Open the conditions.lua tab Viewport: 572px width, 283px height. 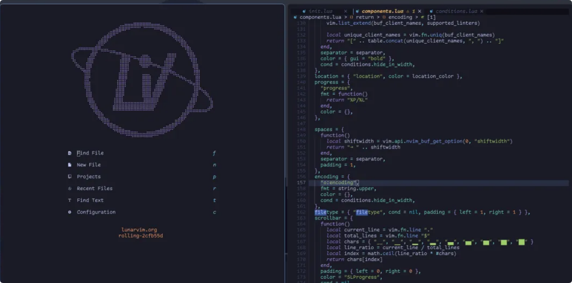[456, 11]
